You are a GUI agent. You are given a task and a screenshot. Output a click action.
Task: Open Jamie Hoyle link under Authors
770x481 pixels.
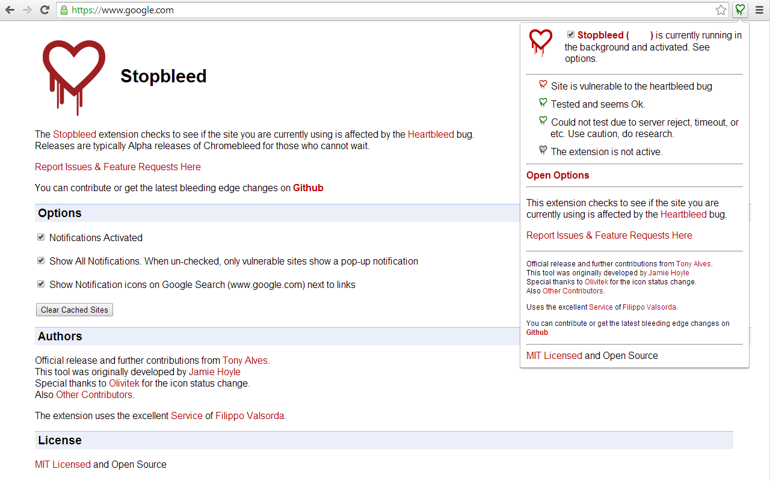pos(215,372)
